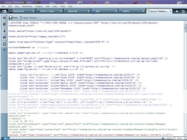Click the DOCTYPE line in the source
This screenshot has width=187, height=140.
(84, 24)
